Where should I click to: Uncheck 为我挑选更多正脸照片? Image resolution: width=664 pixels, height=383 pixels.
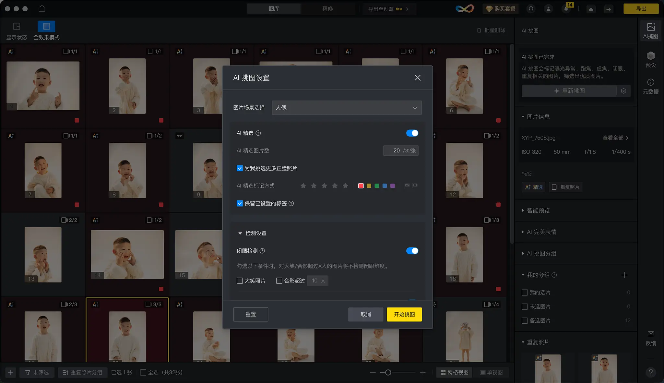[x=240, y=168]
